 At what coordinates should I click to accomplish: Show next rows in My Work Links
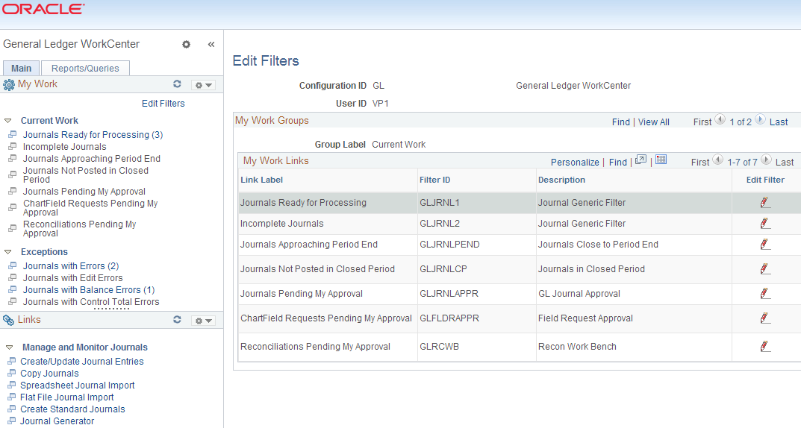766,160
